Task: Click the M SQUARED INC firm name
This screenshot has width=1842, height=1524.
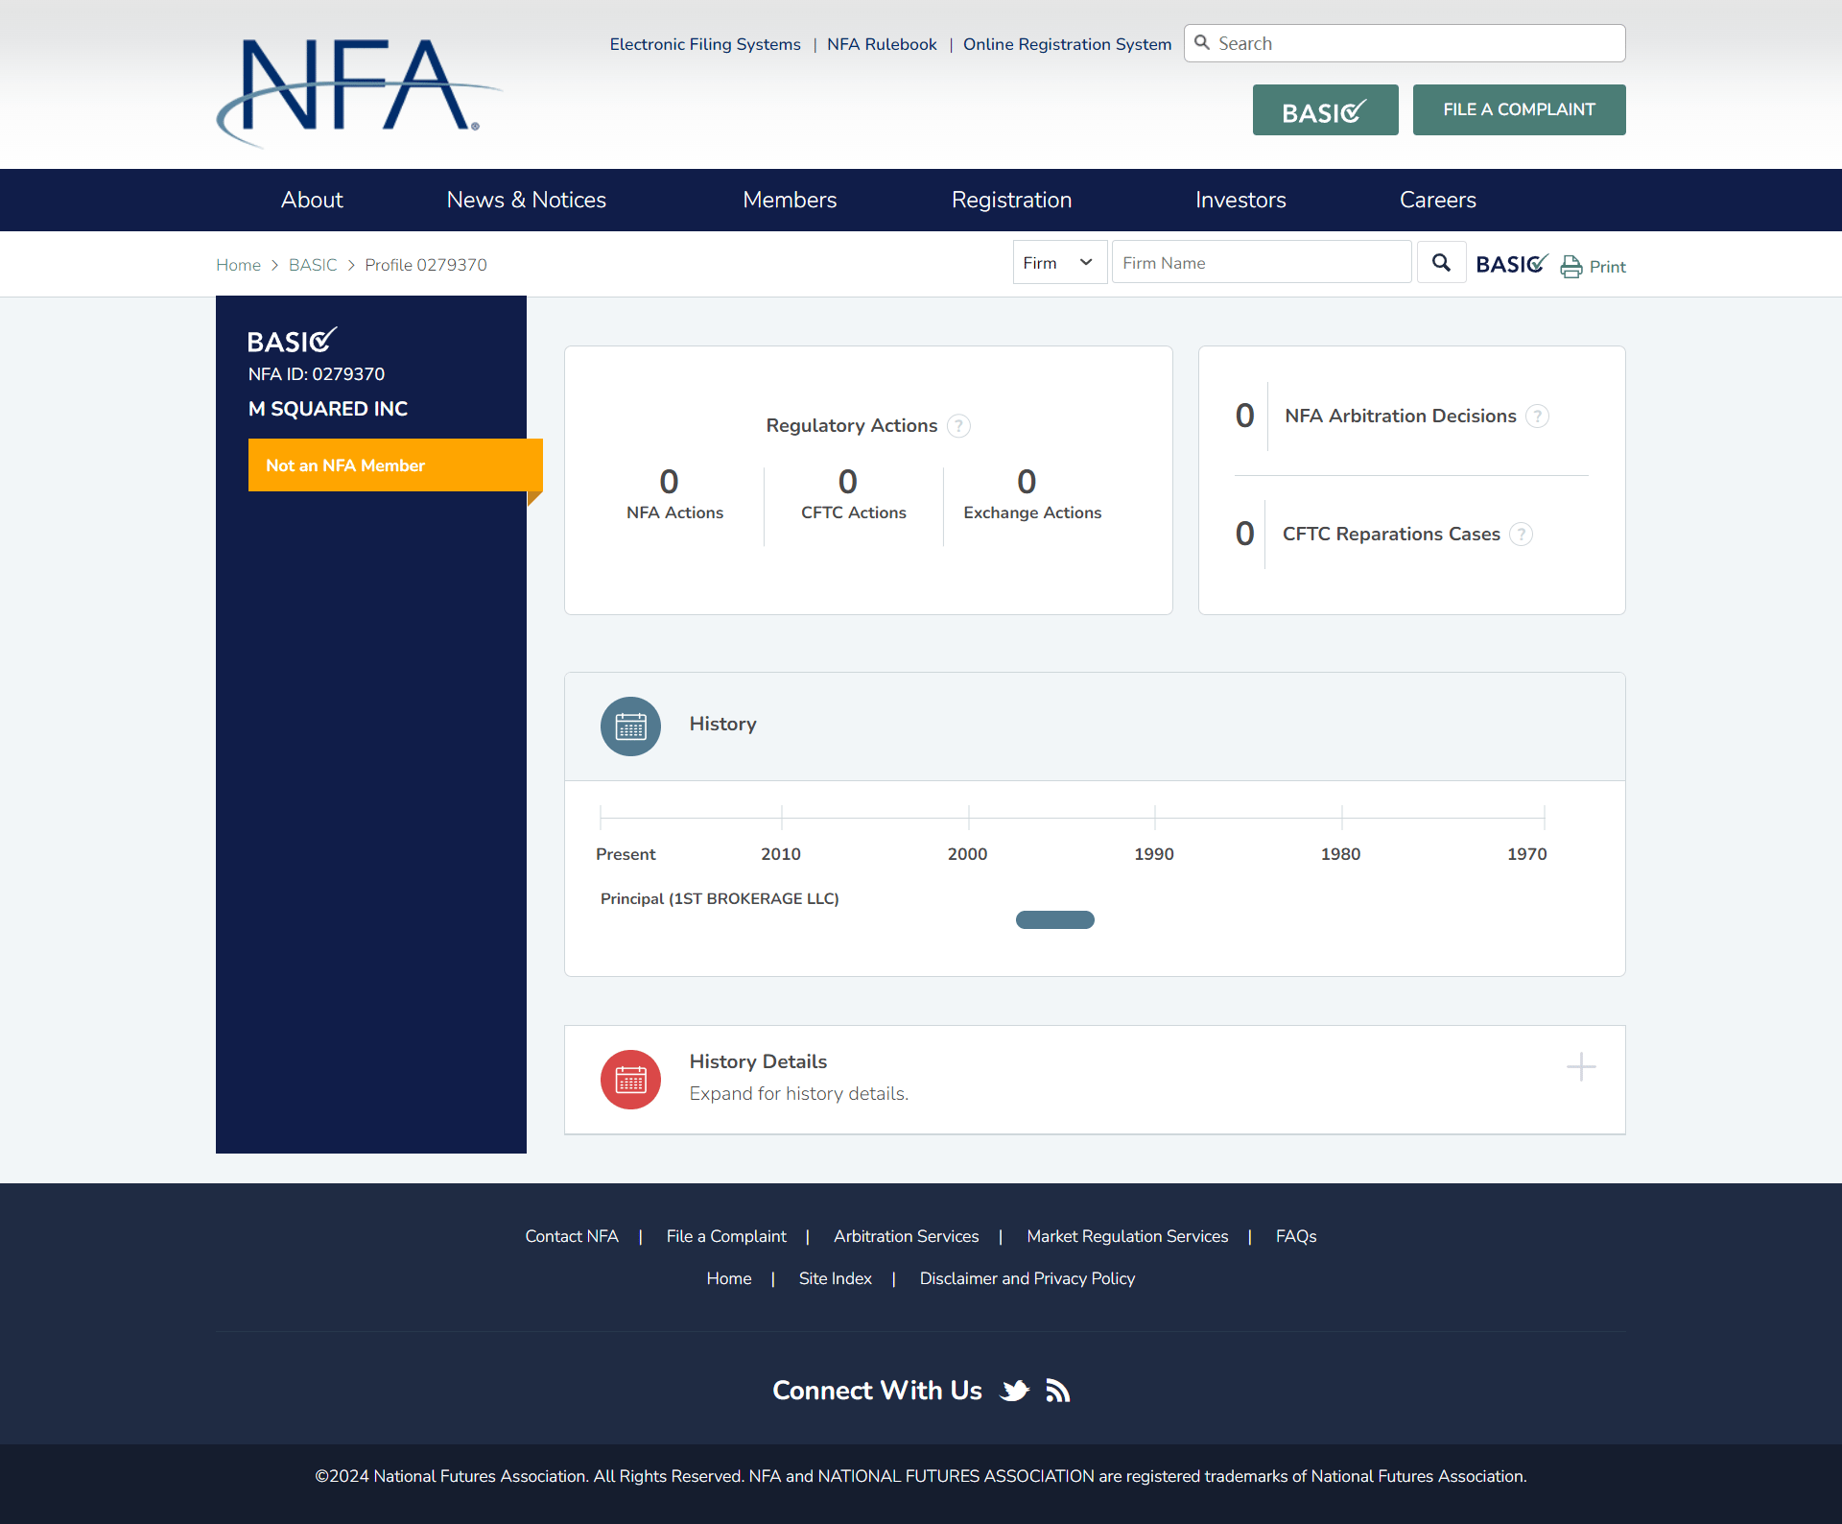Action: pyautogui.click(x=328, y=409)
